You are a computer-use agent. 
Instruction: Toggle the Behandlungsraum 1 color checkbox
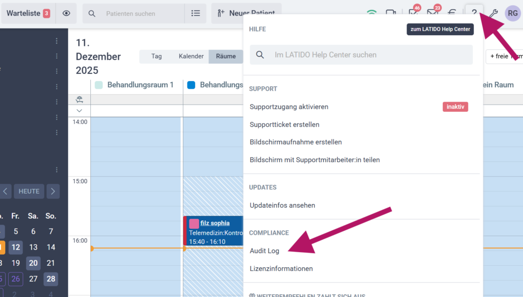click(99, 85)
